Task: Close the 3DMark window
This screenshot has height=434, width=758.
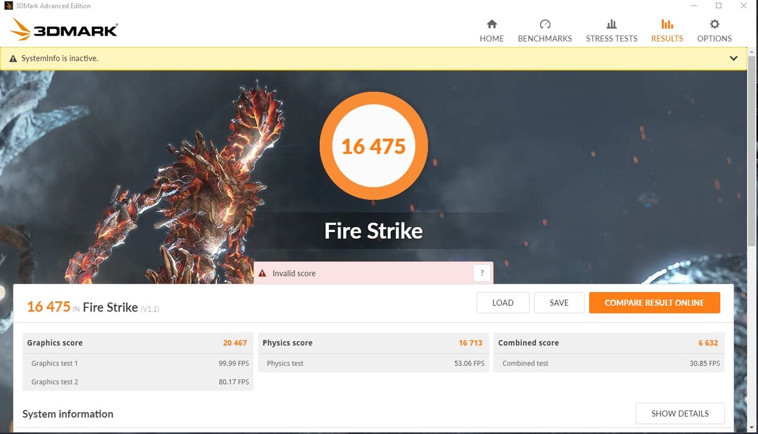Action: [744, 6]
